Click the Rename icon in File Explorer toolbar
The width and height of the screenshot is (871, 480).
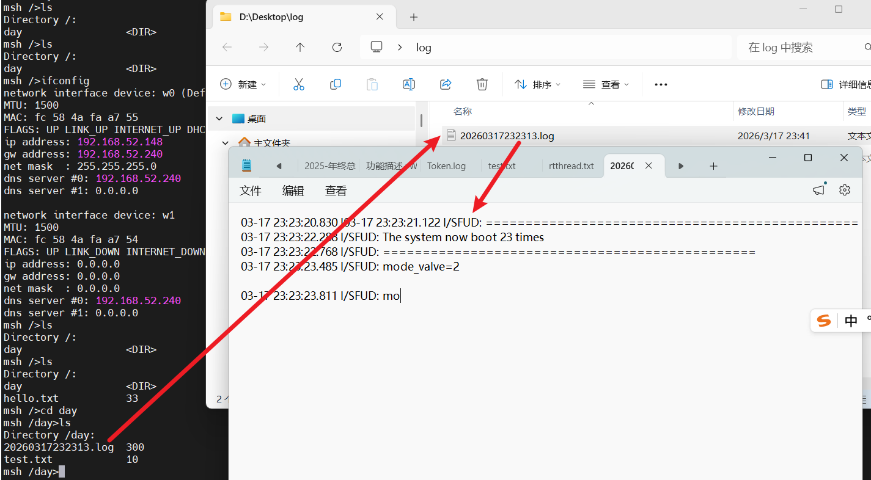point(409,84)
